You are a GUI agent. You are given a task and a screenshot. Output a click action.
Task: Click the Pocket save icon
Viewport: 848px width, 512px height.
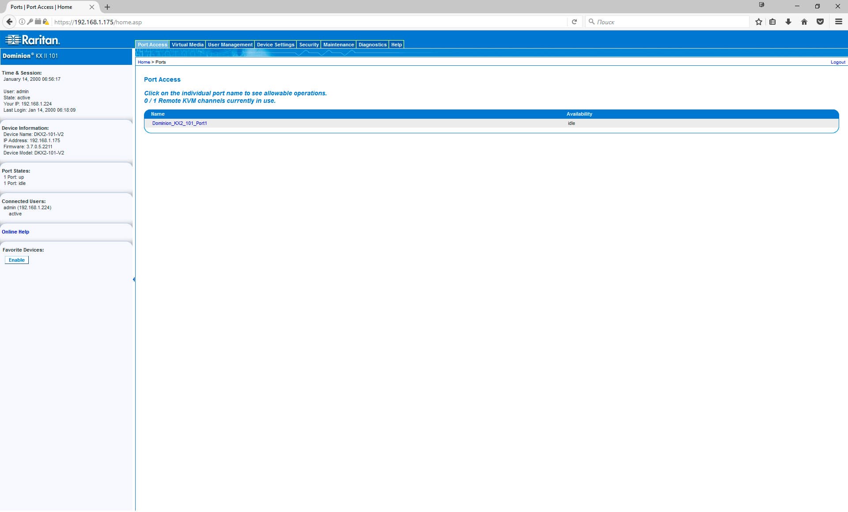(x=820, y=22)
